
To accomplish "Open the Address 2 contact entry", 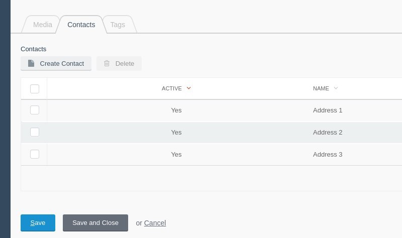I will point(328,133).
